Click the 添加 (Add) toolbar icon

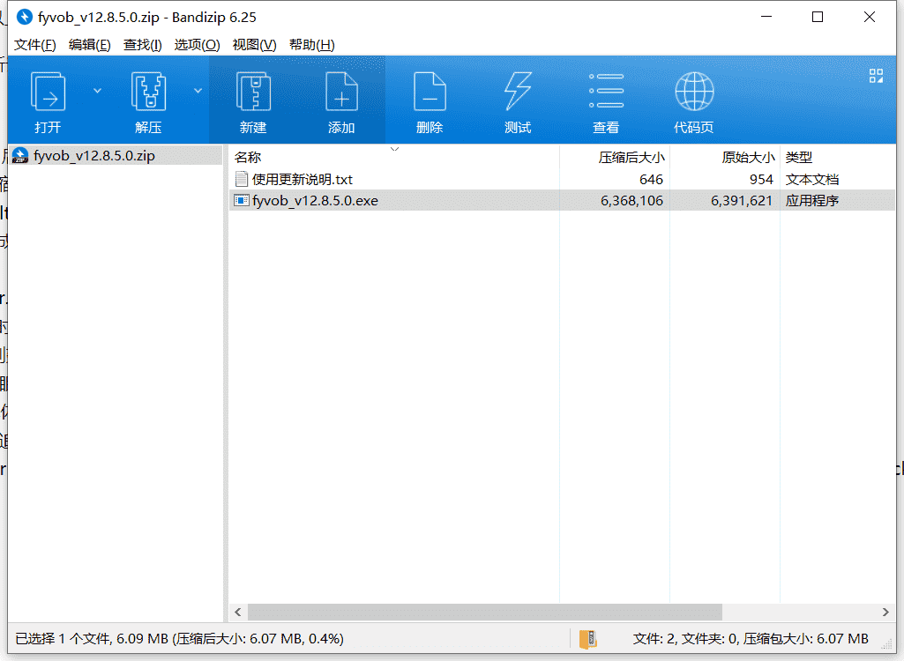click(341, 92)
